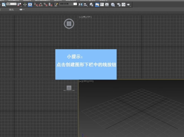Image resolution: width=184 pixels, height=137 pixels.
Task: Click the Align tool icon
Action: pyautogui.click(x=86, y=5)
